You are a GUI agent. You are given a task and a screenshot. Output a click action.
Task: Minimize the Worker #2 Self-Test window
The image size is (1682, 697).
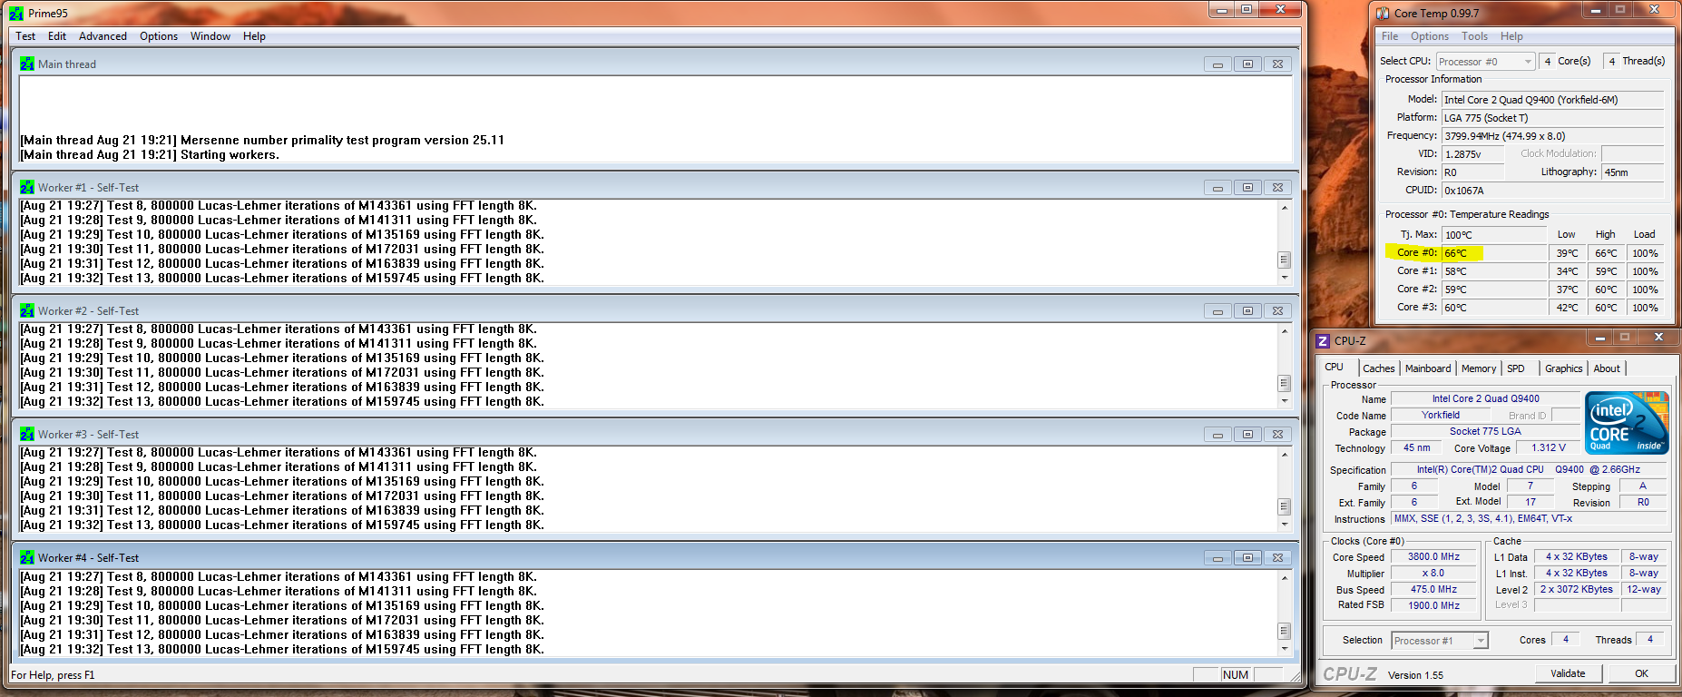[x=1217, y=310]
